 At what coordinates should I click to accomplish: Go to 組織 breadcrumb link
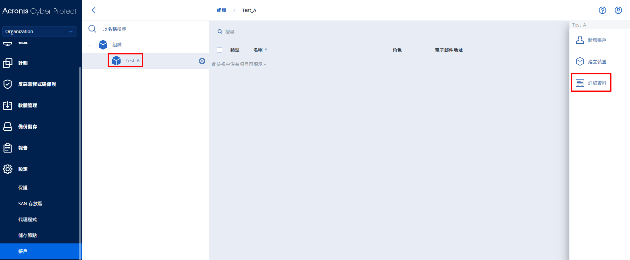pos(222,10)
